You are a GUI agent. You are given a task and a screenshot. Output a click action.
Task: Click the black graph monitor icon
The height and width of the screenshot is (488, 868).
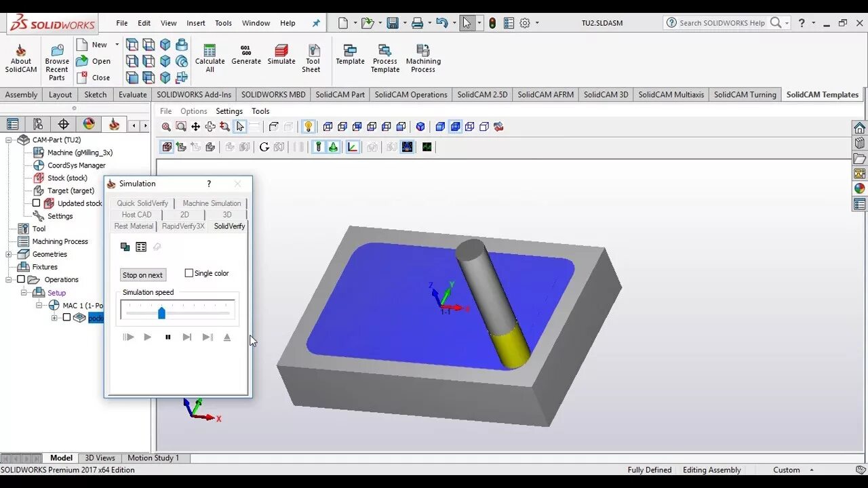[427, 147]
